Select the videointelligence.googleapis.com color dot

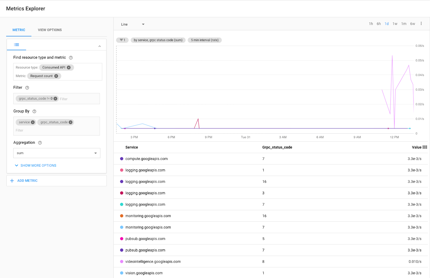[x=121, y=261]
